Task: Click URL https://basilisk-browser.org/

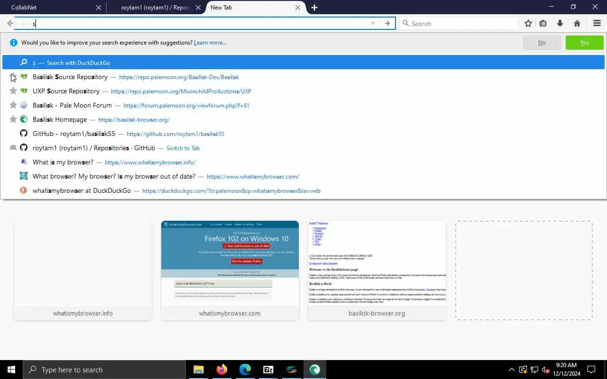Action: (x=134, y=120)
